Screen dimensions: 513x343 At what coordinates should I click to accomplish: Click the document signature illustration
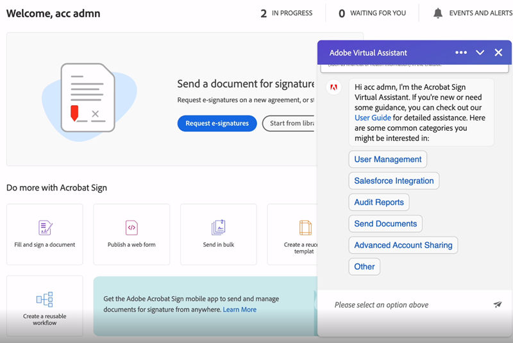point(89,101)
